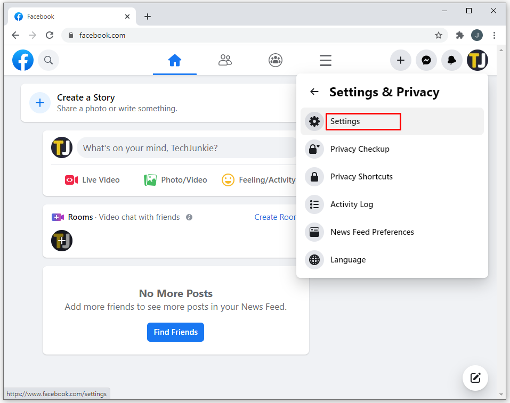Open the TJ account profile menu
Image resolution: width=510 pixels, height=403 pixels.
[477, 60]
